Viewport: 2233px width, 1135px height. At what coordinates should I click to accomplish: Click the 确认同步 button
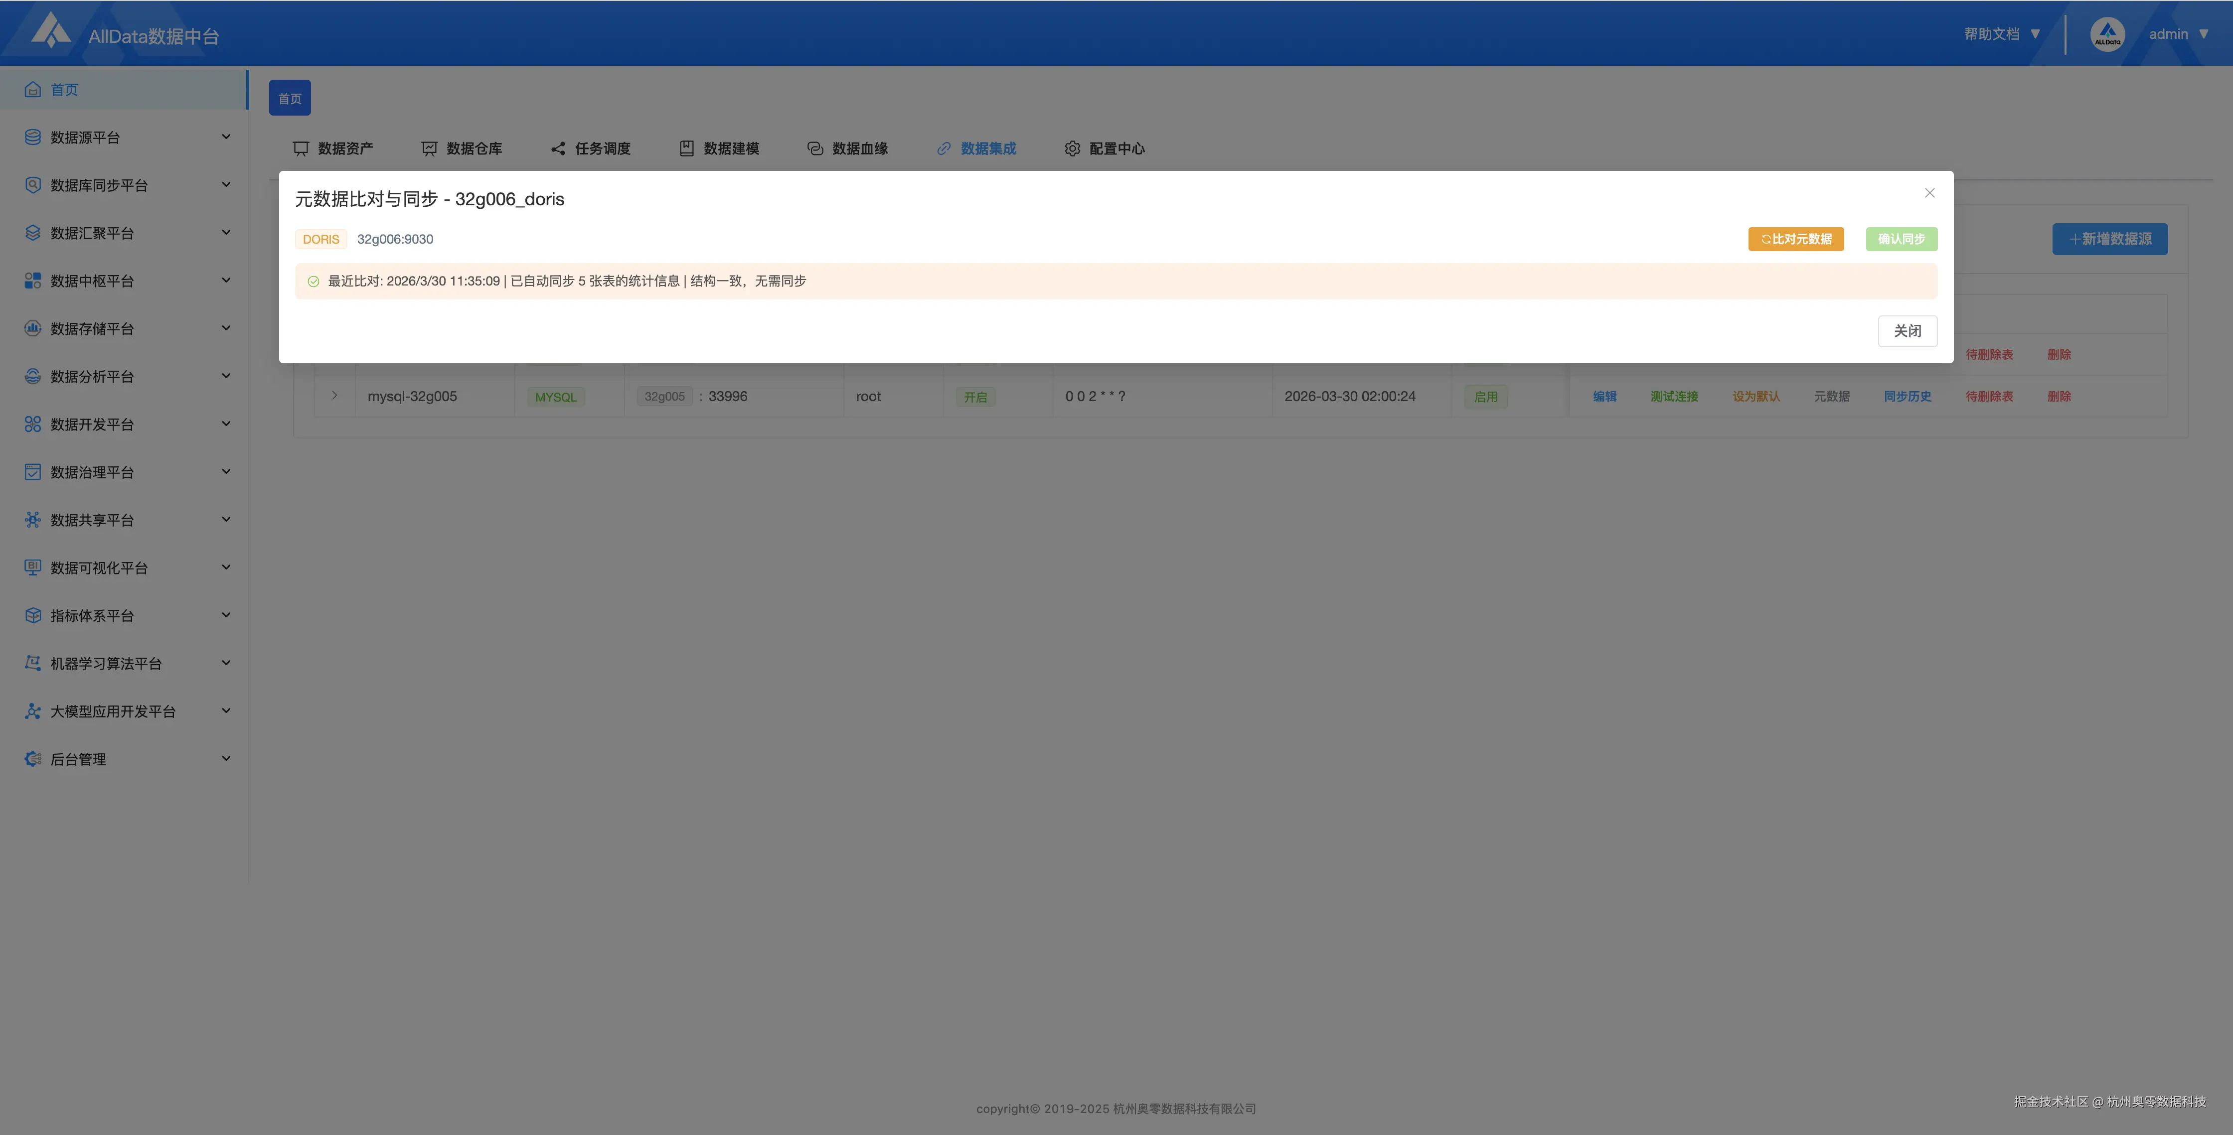1901,239
